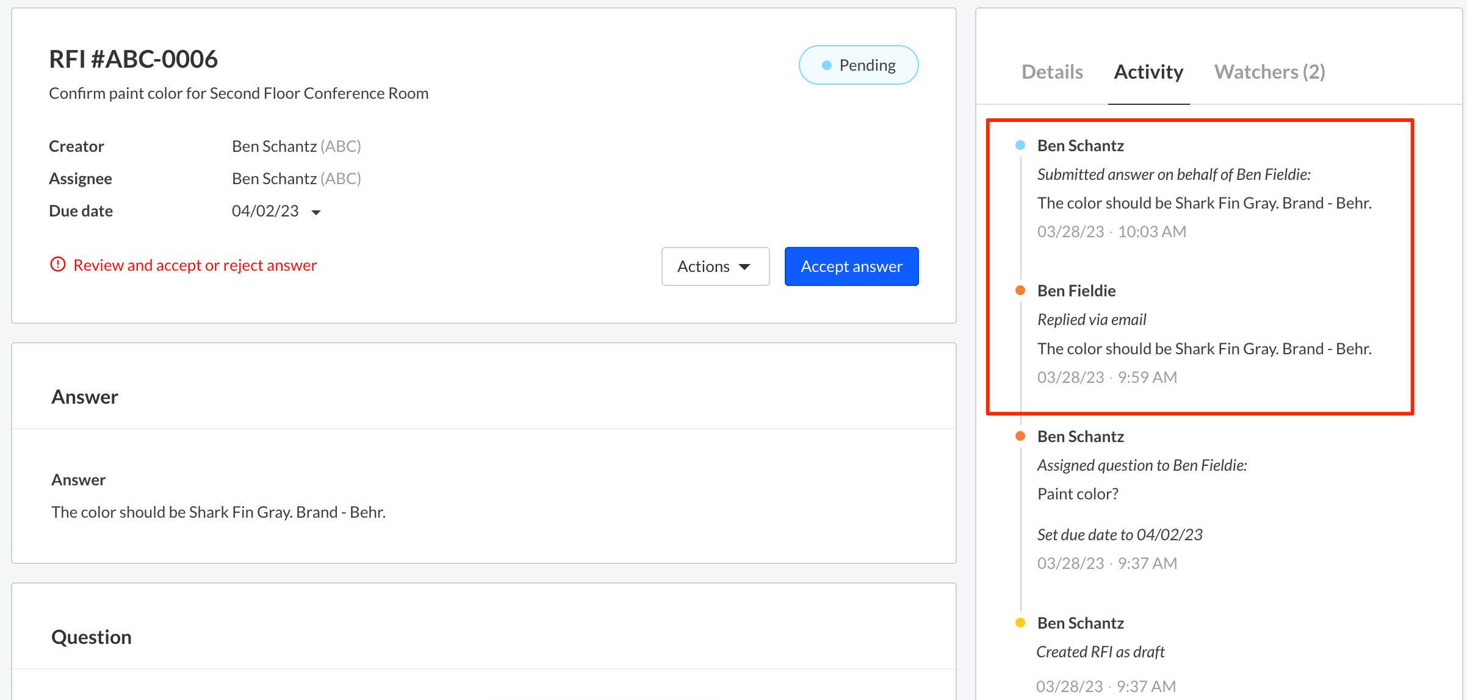Click the Answer section heading
The image size is (1467, 700).
pos(85,397)
